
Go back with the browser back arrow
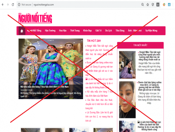[x=3, y=4]
